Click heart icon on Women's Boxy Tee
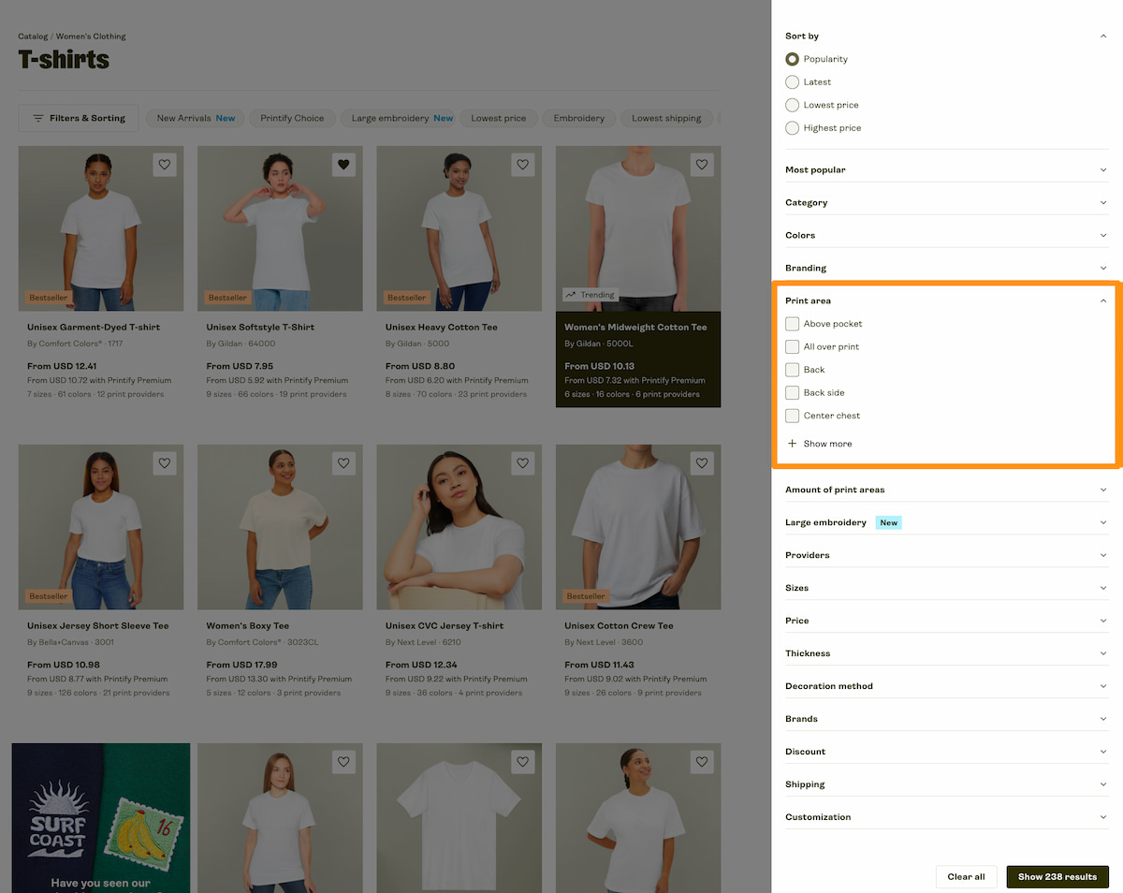 343,462
